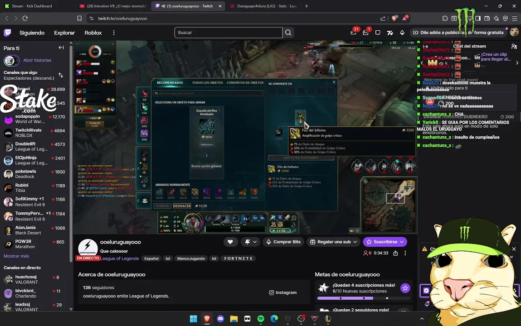The image size is (521, 326).
Task: Focus the Buscar search field
Action: pyautogui.click(x=228, y=33)
